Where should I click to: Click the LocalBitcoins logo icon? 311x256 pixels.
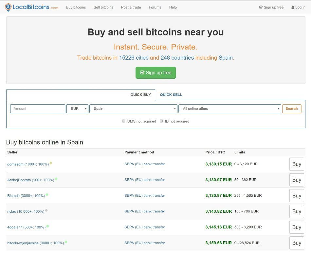click(8, 7)
